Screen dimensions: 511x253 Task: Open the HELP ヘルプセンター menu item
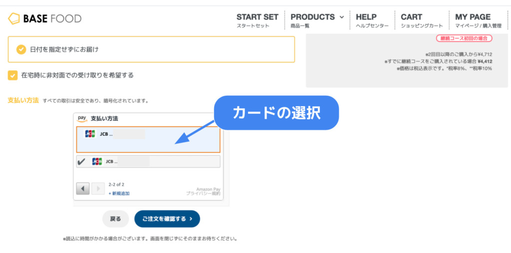point(372,21)
